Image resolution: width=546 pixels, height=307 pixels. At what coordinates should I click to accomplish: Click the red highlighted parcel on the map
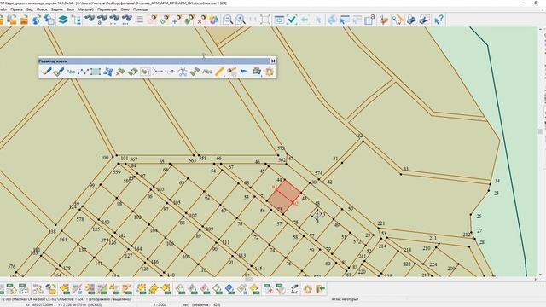pos(284,197)
